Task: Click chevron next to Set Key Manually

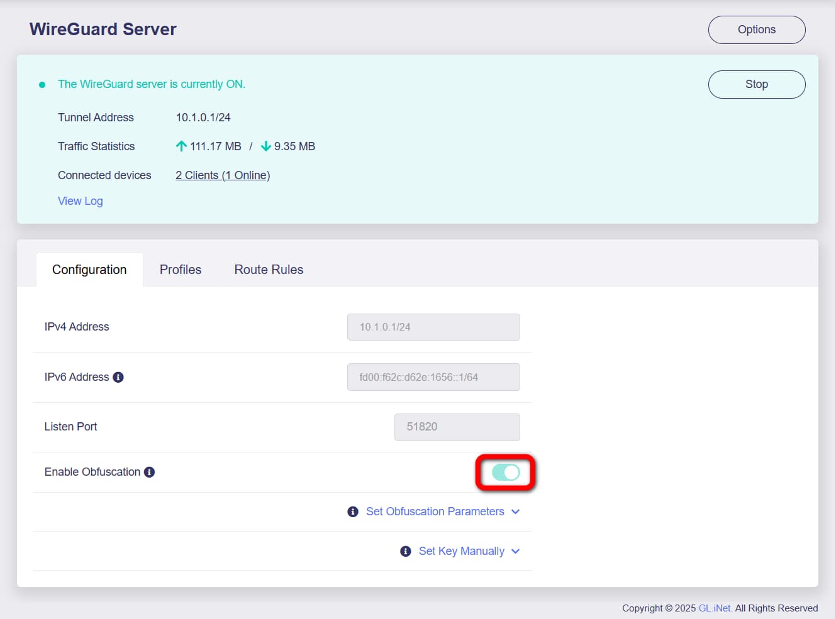Action: tap(516, 551)
